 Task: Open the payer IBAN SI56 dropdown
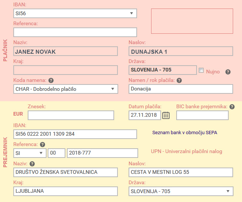point(75,13)
